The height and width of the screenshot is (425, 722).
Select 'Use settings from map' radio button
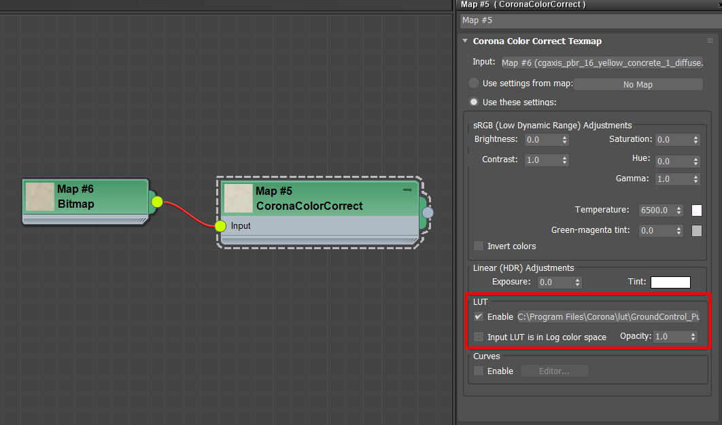pos(474,84)
